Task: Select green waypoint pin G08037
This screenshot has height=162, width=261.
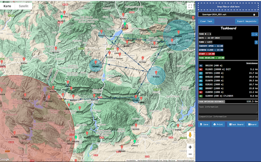Action: [135, 142]
